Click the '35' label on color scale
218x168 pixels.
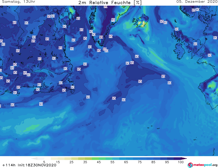tap(85, 162)
